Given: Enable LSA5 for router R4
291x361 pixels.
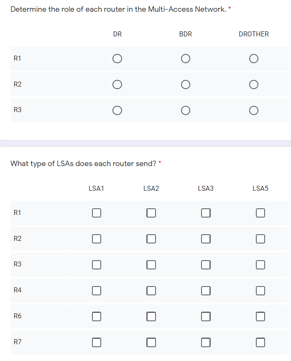Looking at the screenshot, I should (x=260, y=290).
